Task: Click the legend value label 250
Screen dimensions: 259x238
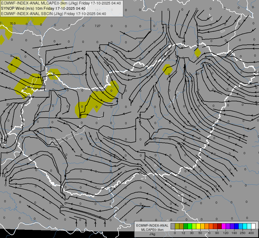Action: 243,233
